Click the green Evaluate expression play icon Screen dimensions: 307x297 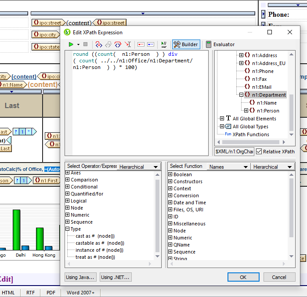click(71, 44)
